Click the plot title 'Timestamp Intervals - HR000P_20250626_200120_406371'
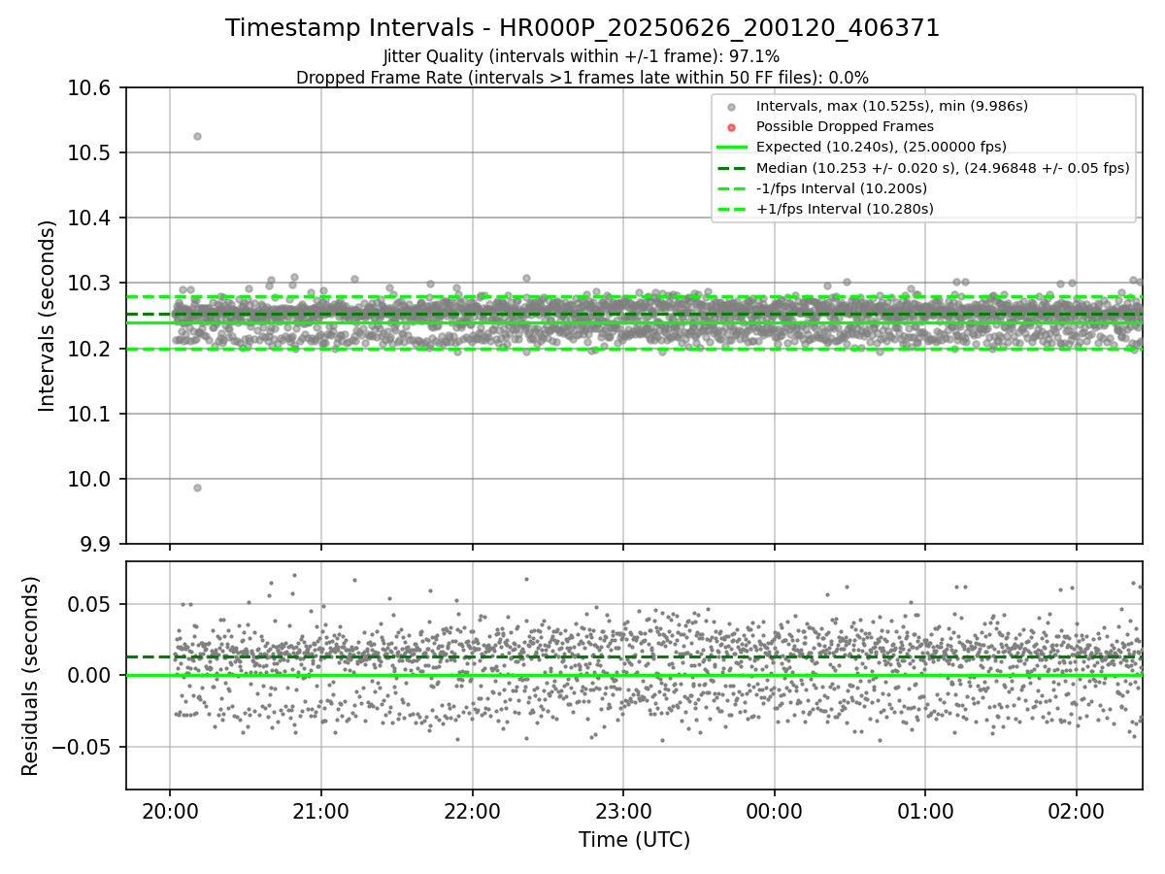Viewport: 1165px width, 874px height. coord(582,28)
